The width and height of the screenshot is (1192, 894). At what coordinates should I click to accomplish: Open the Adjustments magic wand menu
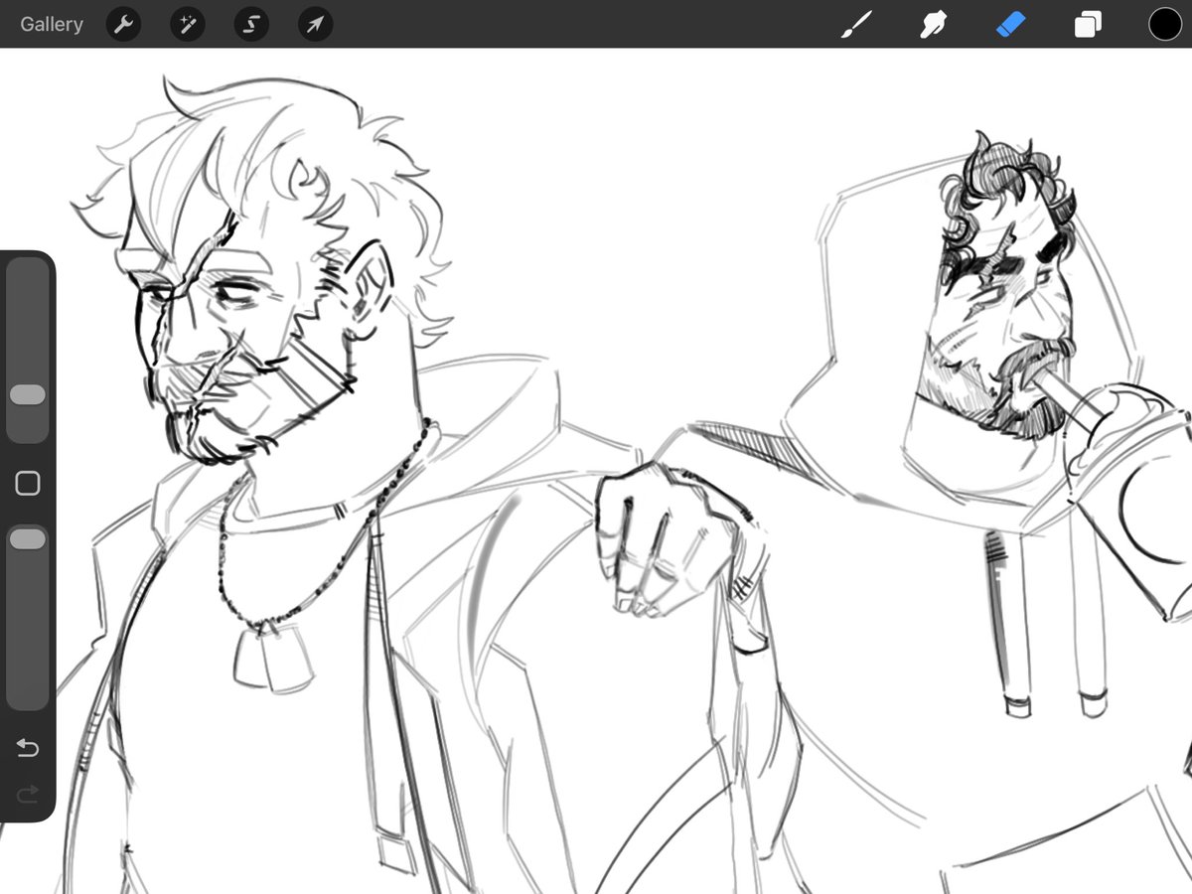(x=187, y=24)
